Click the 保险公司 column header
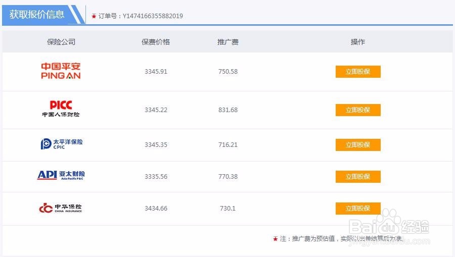 61,42
